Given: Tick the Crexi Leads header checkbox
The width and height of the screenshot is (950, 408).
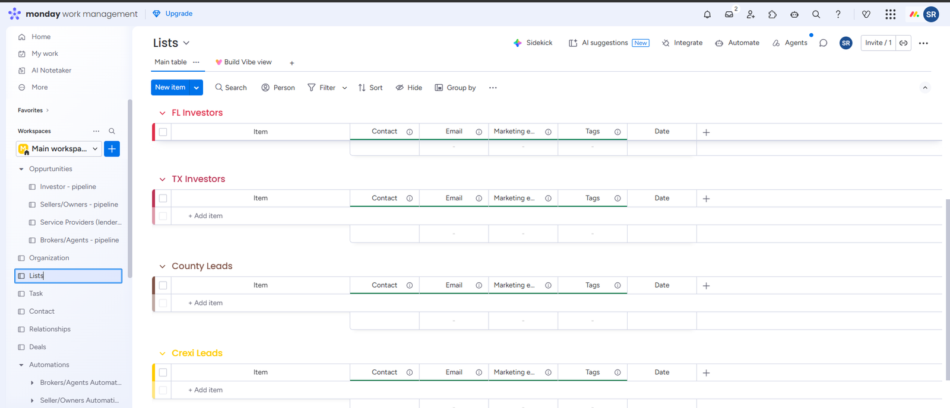Looking at the screenshot, I should click(x=163, y=372).
